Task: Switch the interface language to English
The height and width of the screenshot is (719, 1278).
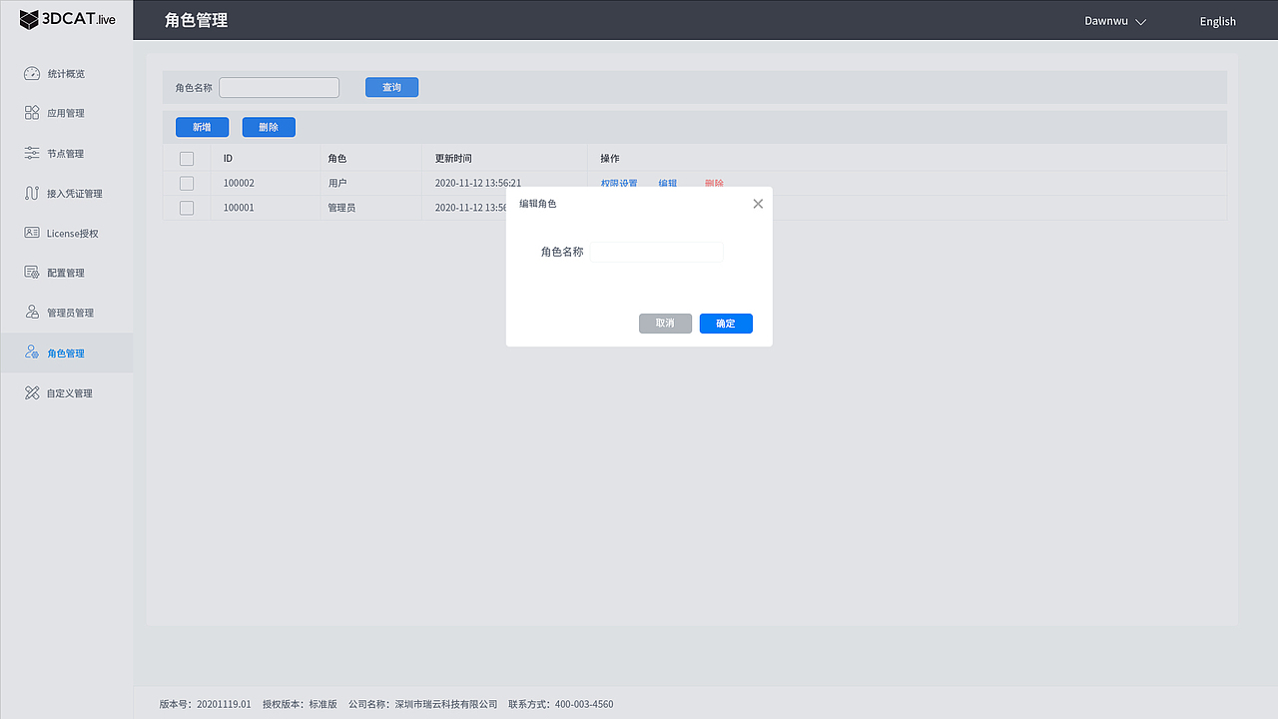Action: click(x=1217, y=21)
